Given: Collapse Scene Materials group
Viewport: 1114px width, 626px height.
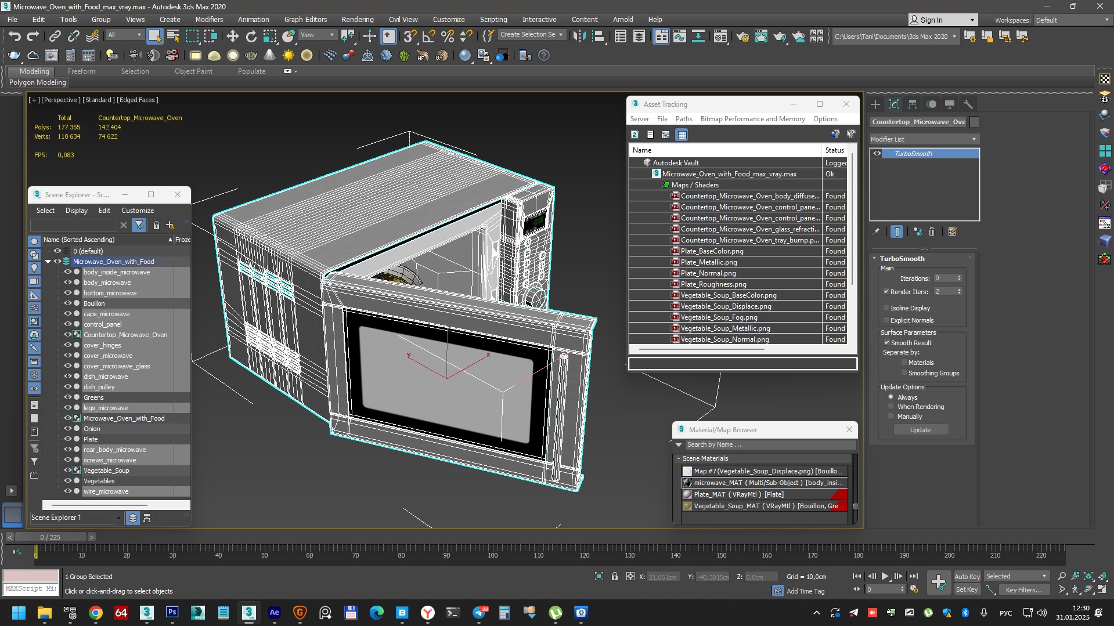Looking at the screenshot, I should click(679, 458).
